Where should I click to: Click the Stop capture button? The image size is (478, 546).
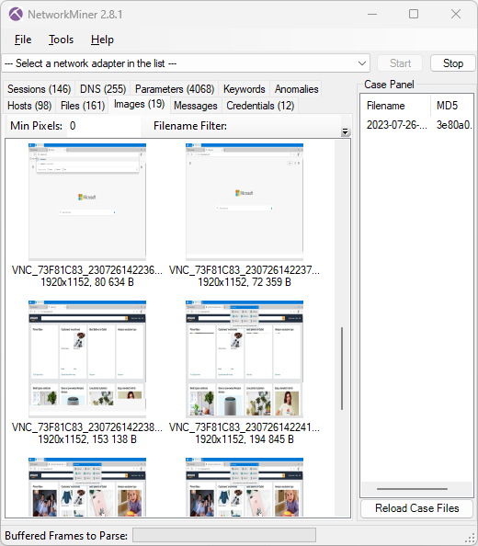click(x=453, y=63)
